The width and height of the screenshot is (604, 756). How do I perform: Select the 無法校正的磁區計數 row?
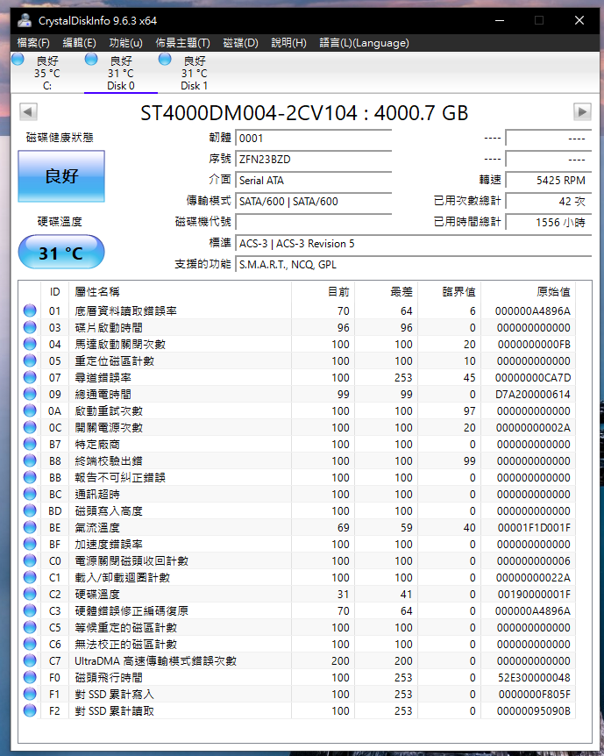point(297,644)
